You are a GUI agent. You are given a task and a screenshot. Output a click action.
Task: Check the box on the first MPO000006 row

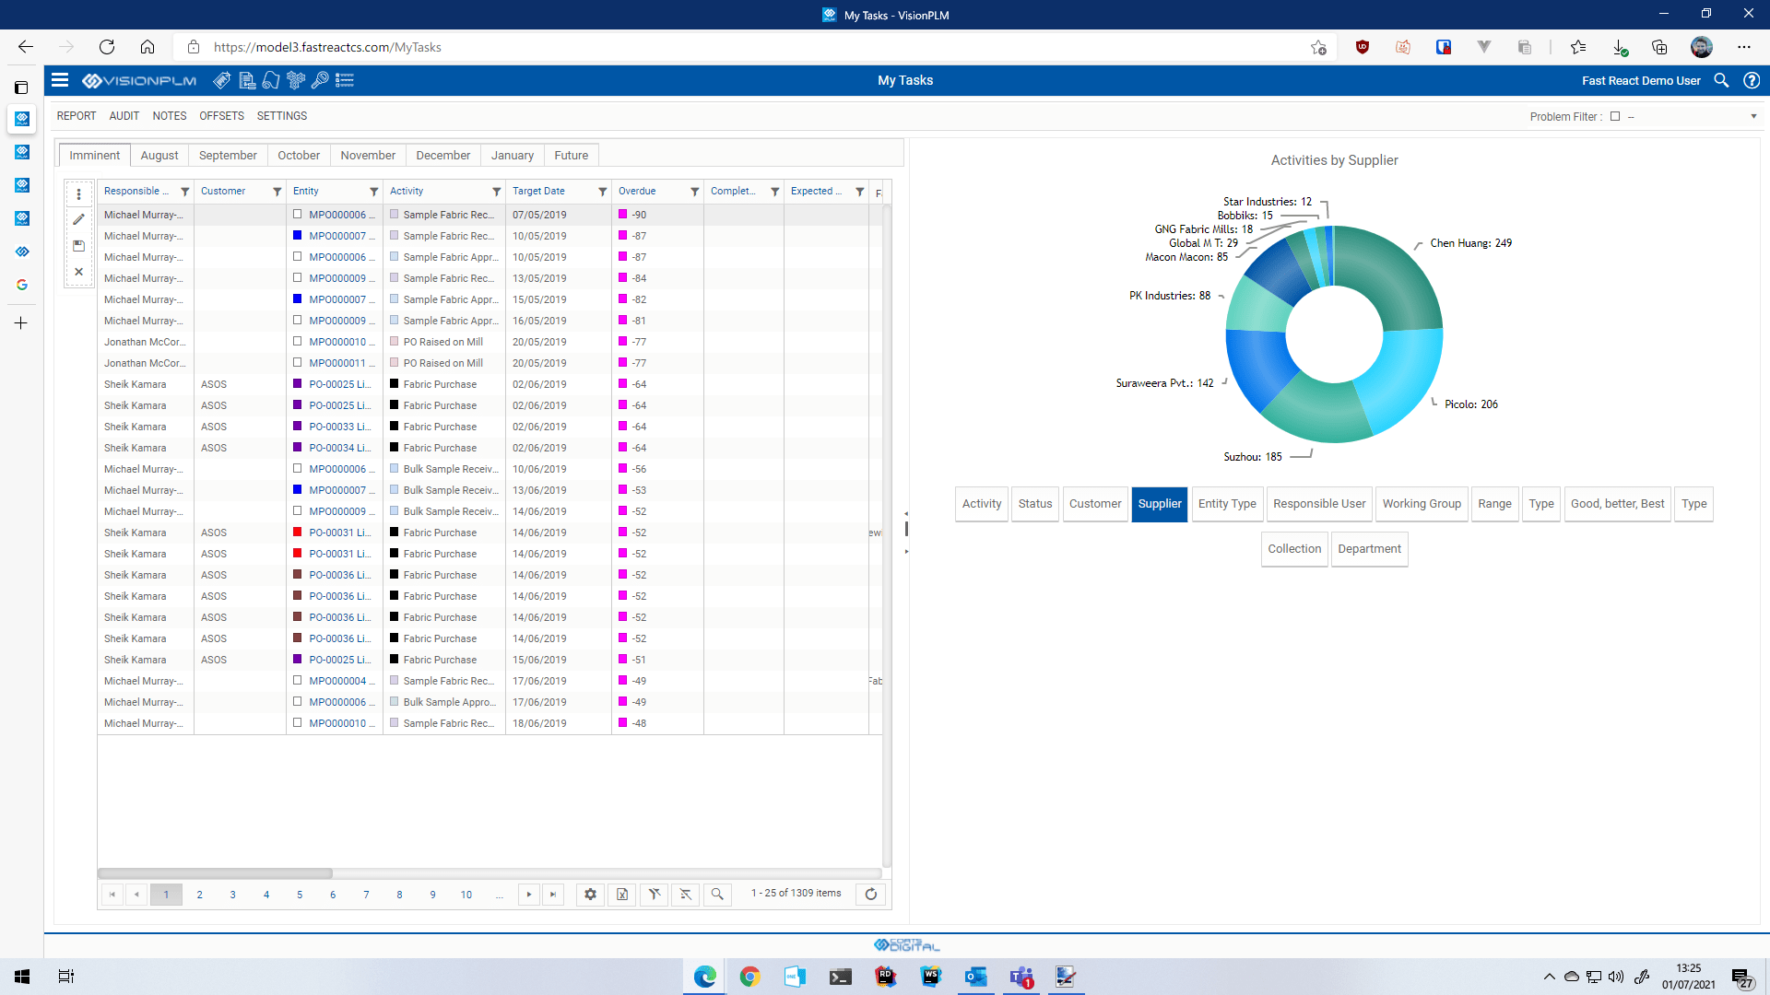(298, 214)
